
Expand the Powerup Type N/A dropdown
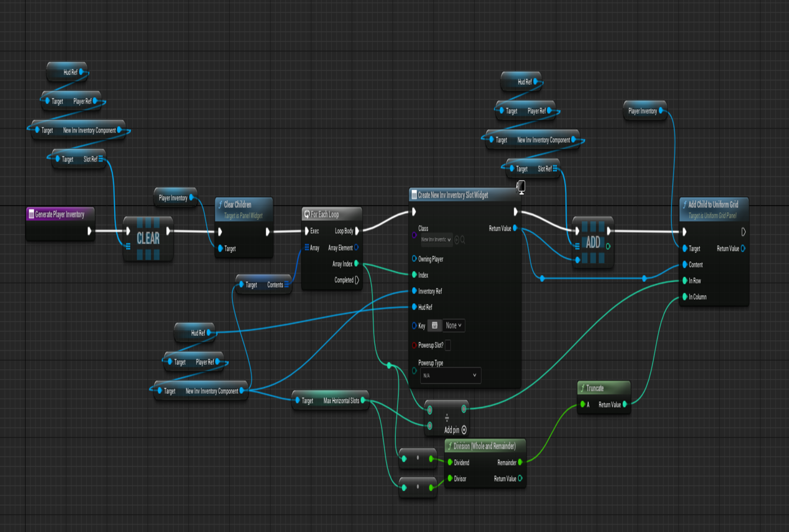coord(450,375)
